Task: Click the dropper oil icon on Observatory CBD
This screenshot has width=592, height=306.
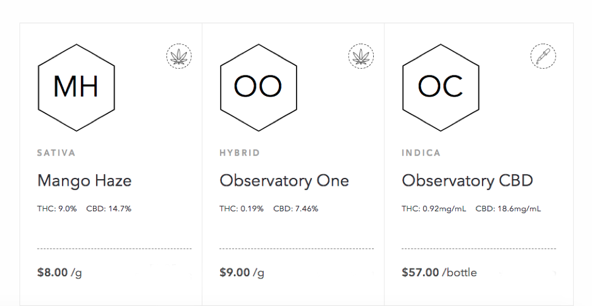Action: 543,56
